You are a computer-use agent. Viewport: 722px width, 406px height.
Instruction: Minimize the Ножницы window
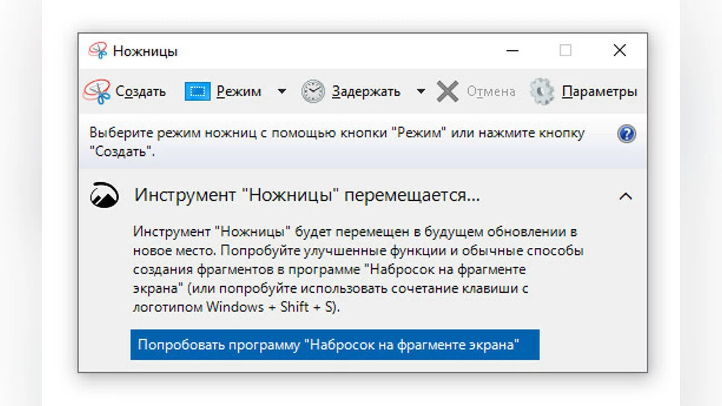(x=511, y=51)
